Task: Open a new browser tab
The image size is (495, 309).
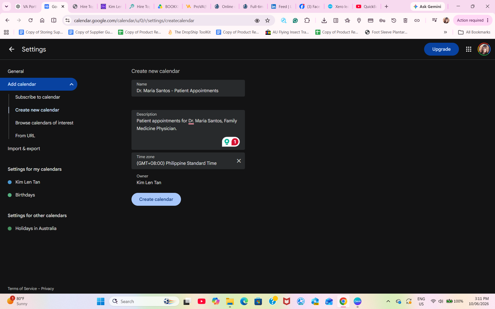Action: (x=386, y=6)
